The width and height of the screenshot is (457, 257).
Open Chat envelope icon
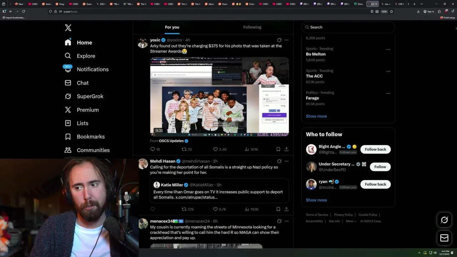point(68,83)
